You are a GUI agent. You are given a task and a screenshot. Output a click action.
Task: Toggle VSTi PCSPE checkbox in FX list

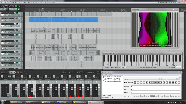(x=103, y=77)
